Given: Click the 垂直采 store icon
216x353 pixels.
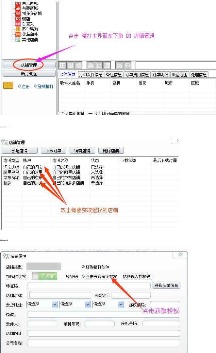Looking at the screenshot, I should 18,24.
